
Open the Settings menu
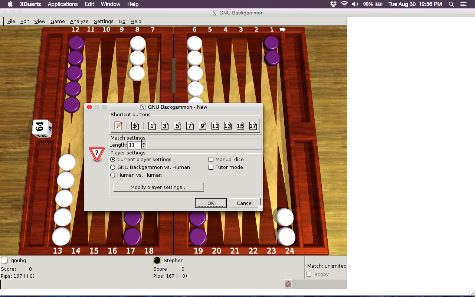(104, 21)
